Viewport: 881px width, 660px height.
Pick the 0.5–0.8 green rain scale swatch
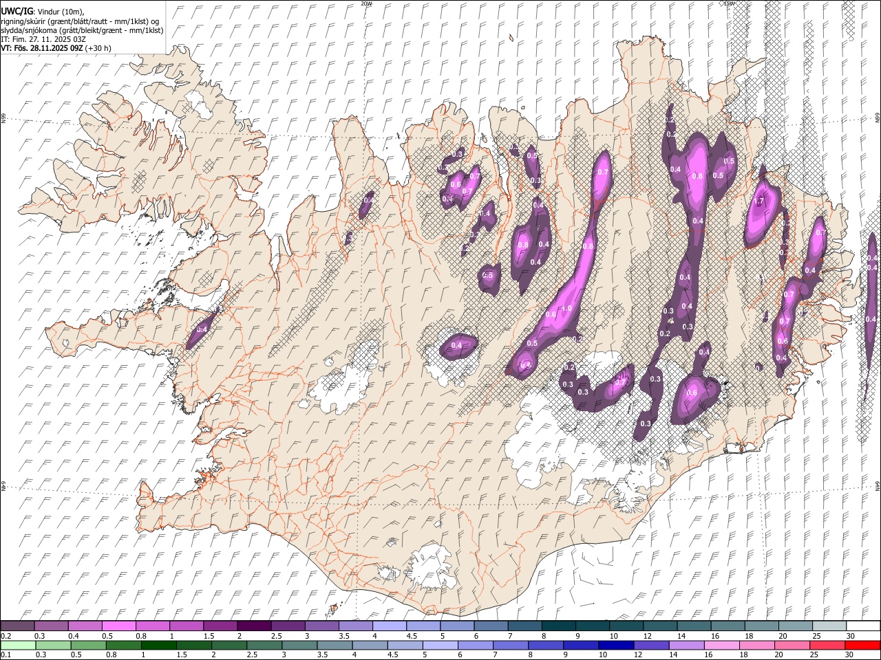pyautogui.click(x=88, y=646)
